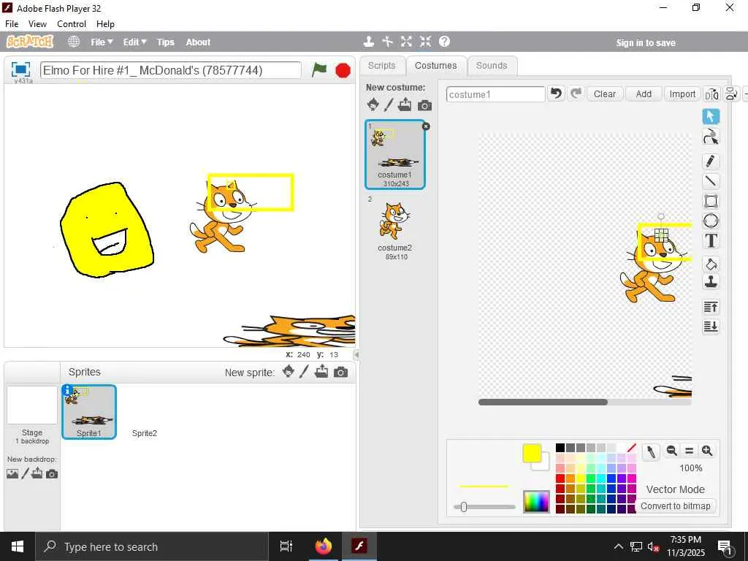
Task: Take new costume from camera
Action: coord(424,105)
